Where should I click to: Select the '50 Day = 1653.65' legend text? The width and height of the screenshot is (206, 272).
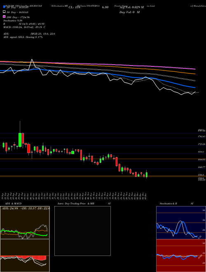click(x=17, y=12)
